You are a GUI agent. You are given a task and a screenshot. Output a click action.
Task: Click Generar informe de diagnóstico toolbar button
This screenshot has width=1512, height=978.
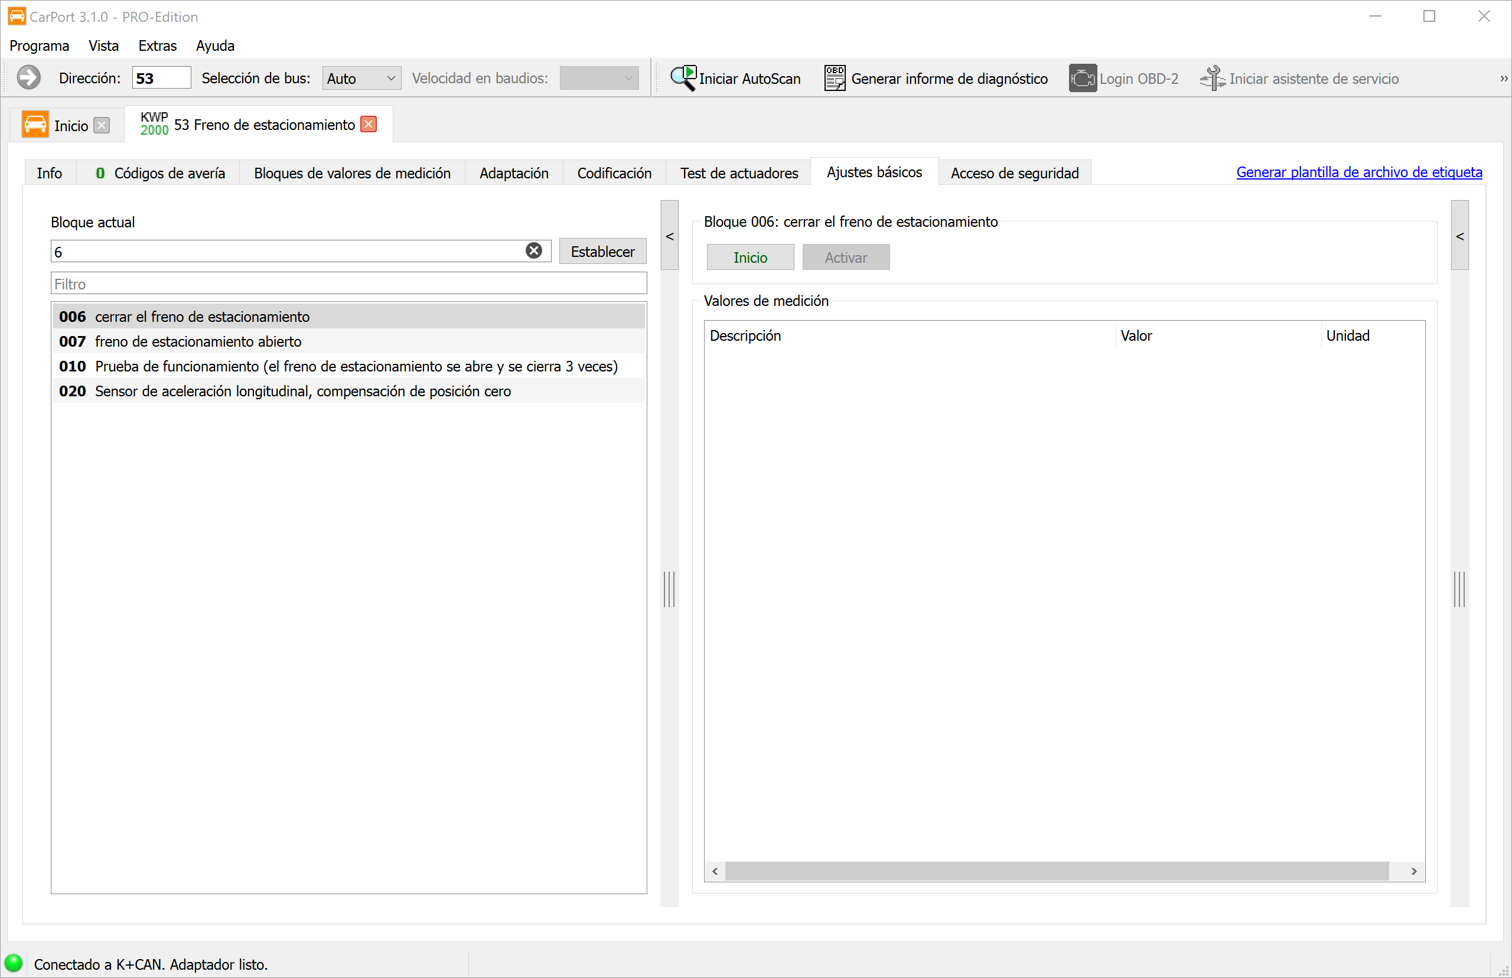[936, 78]
